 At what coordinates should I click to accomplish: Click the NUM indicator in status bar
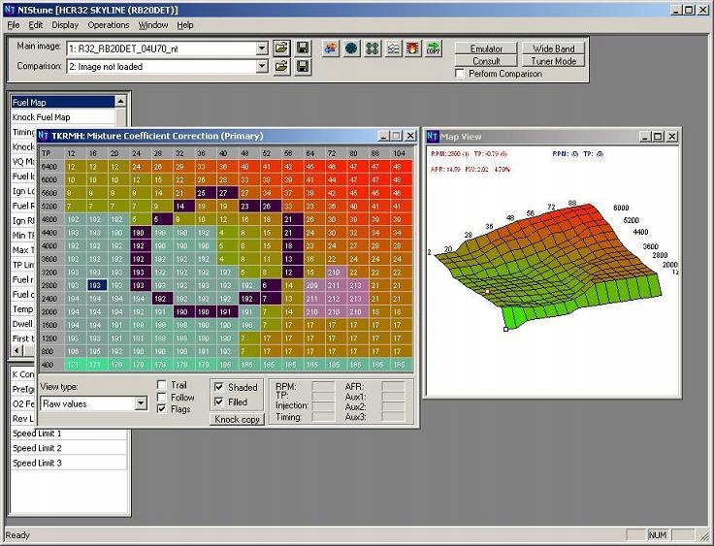click(x=657, y=534)
